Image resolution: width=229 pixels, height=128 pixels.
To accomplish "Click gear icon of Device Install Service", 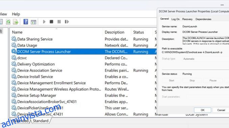I will (14, 76).
